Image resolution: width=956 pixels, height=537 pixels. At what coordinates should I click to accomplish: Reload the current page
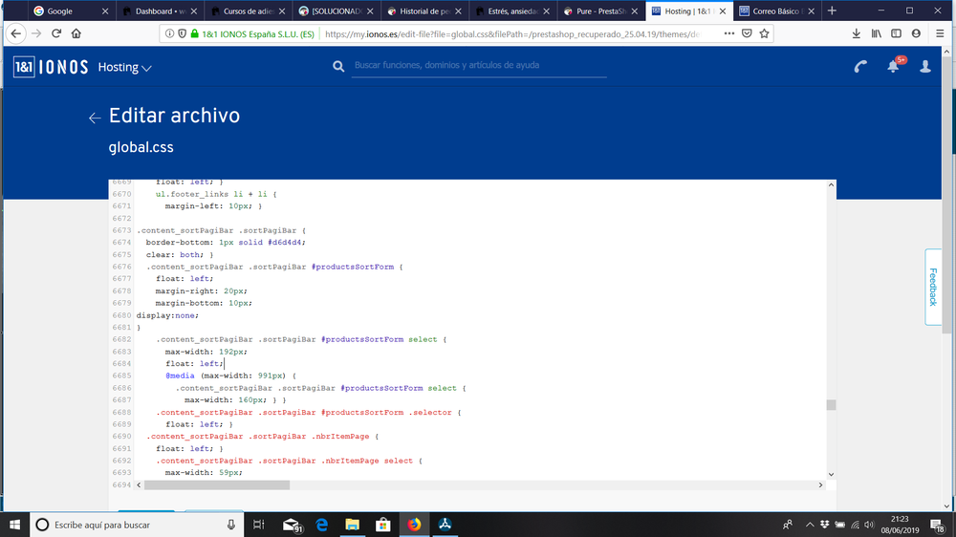(56, 33)
